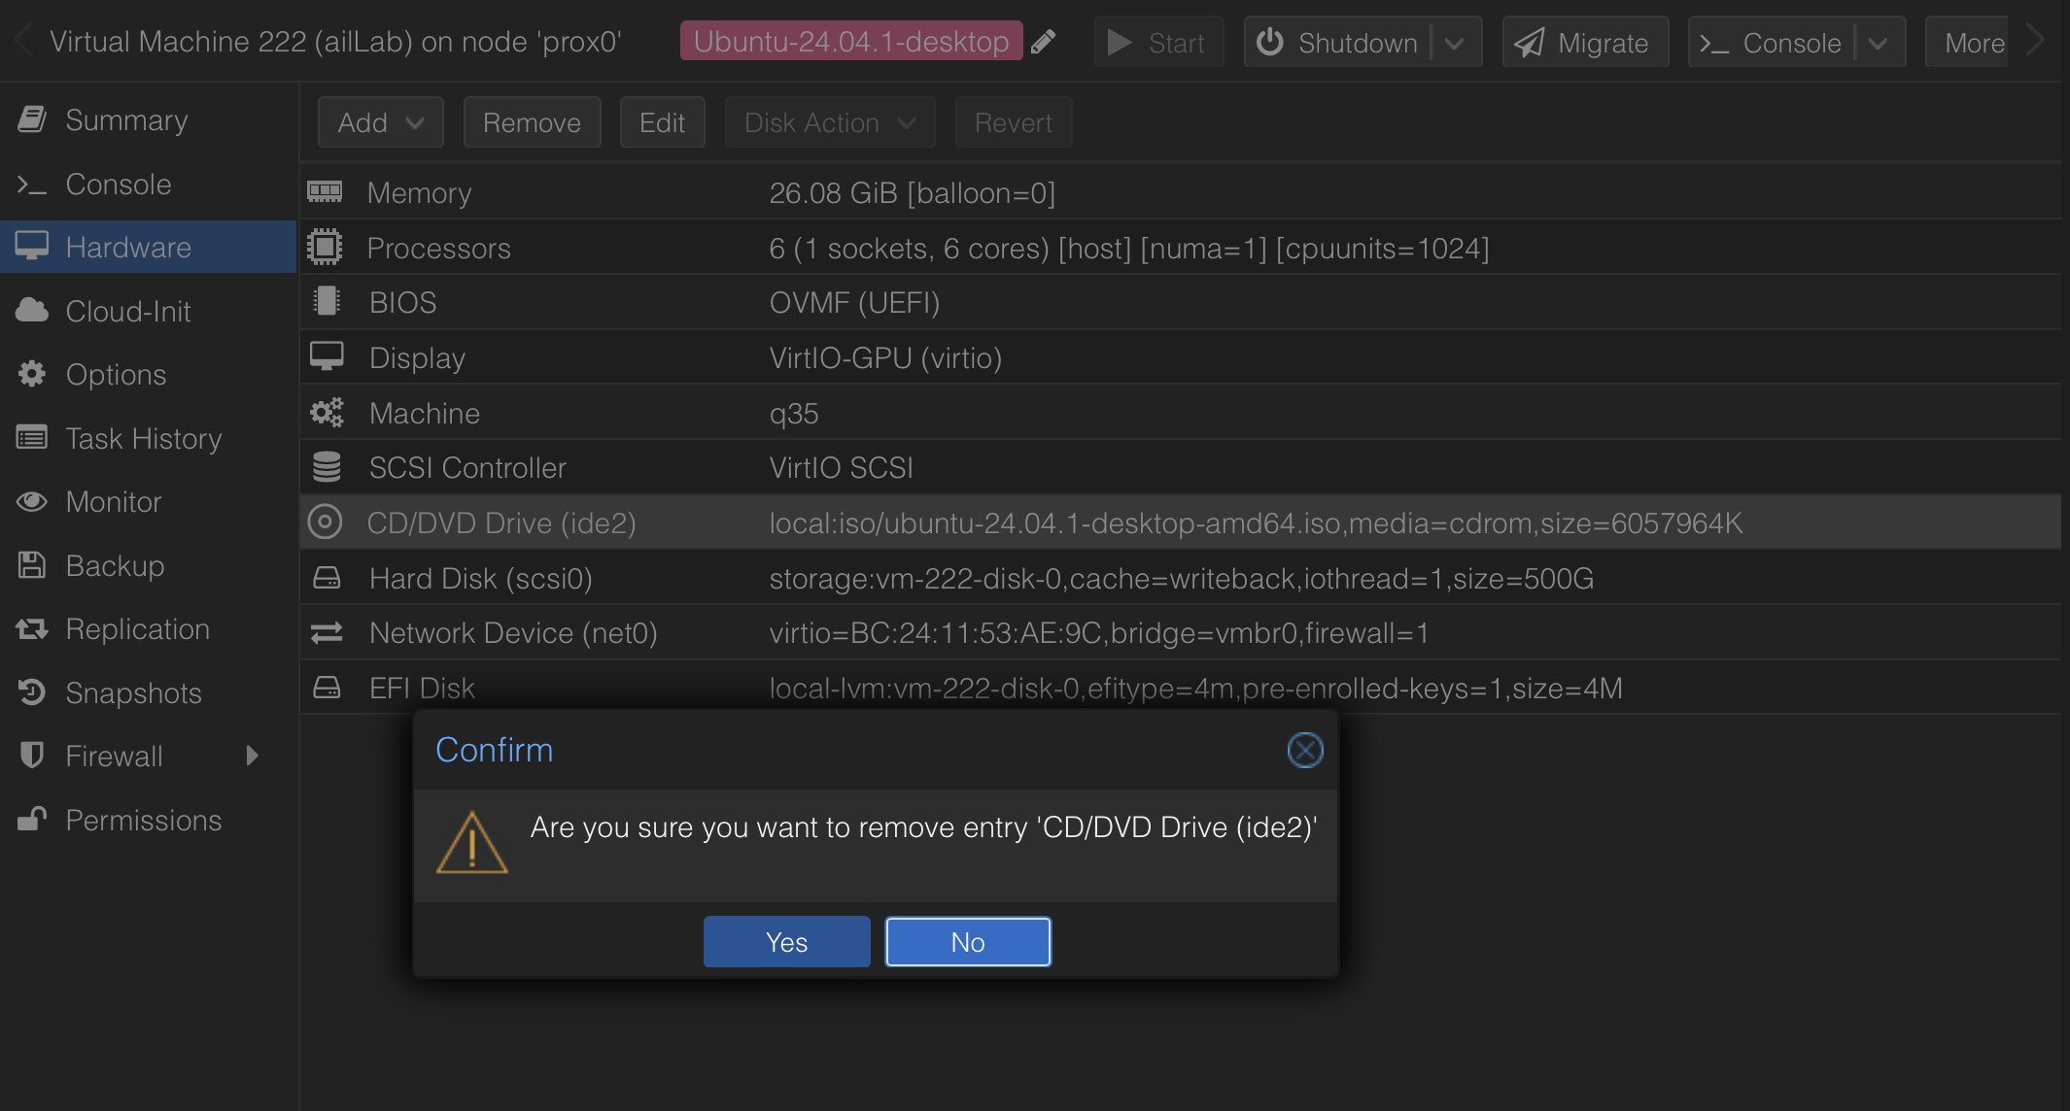
Task: Expand the Firewall submenu arrow
Action: 253,756
